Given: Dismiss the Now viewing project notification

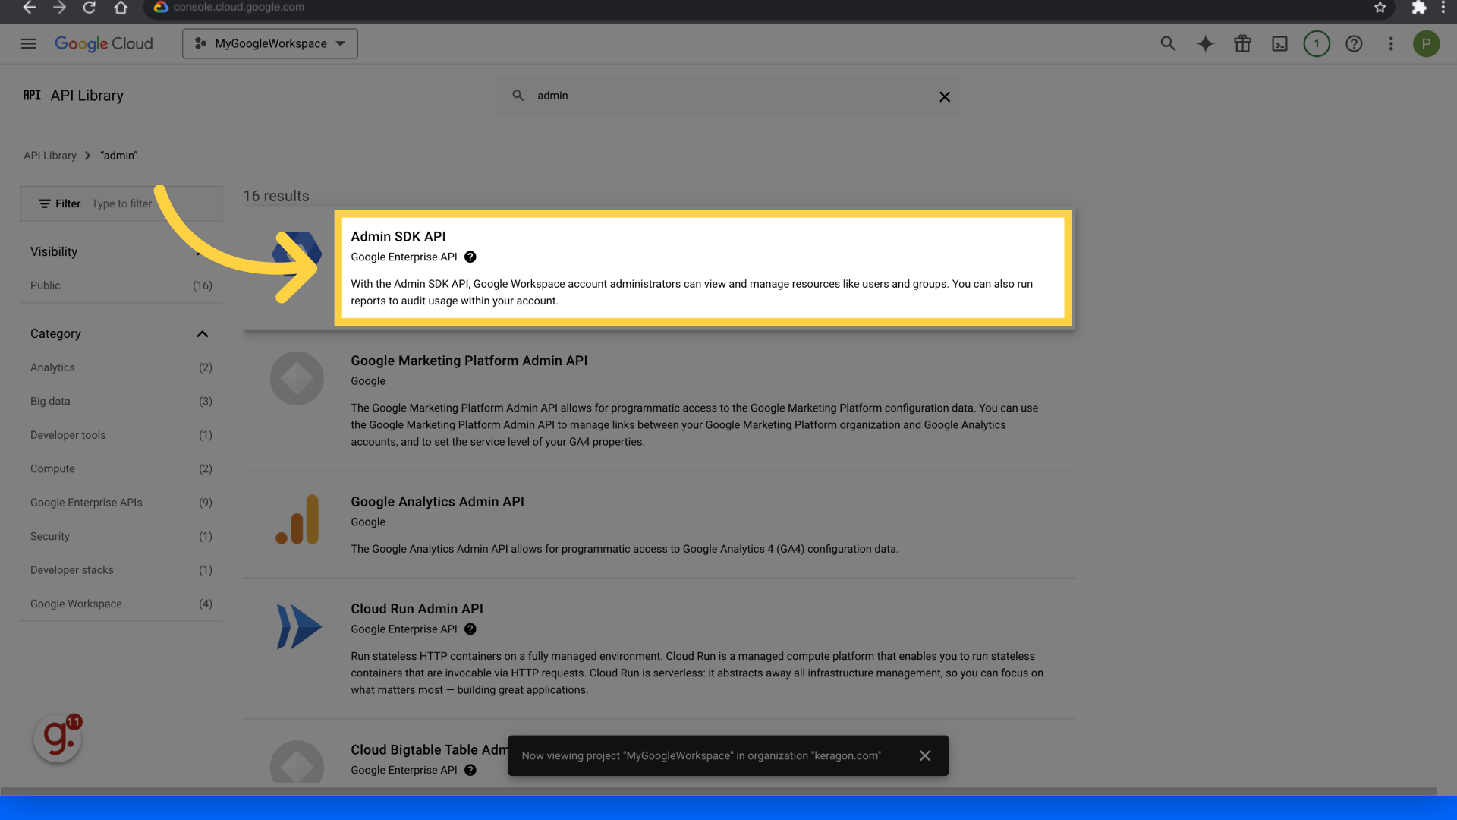Looking at the screenshot, I should 925,755.
